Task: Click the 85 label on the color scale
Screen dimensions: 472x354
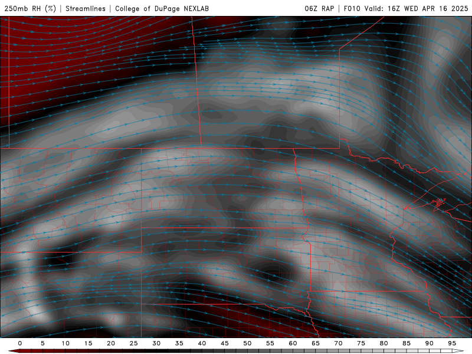Action: click(407, 343)
